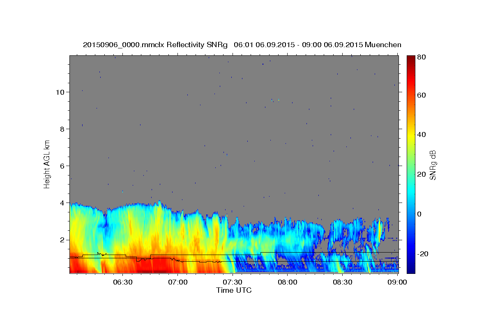
Task: Click the height axis label 6
Action: pos(62,166)
